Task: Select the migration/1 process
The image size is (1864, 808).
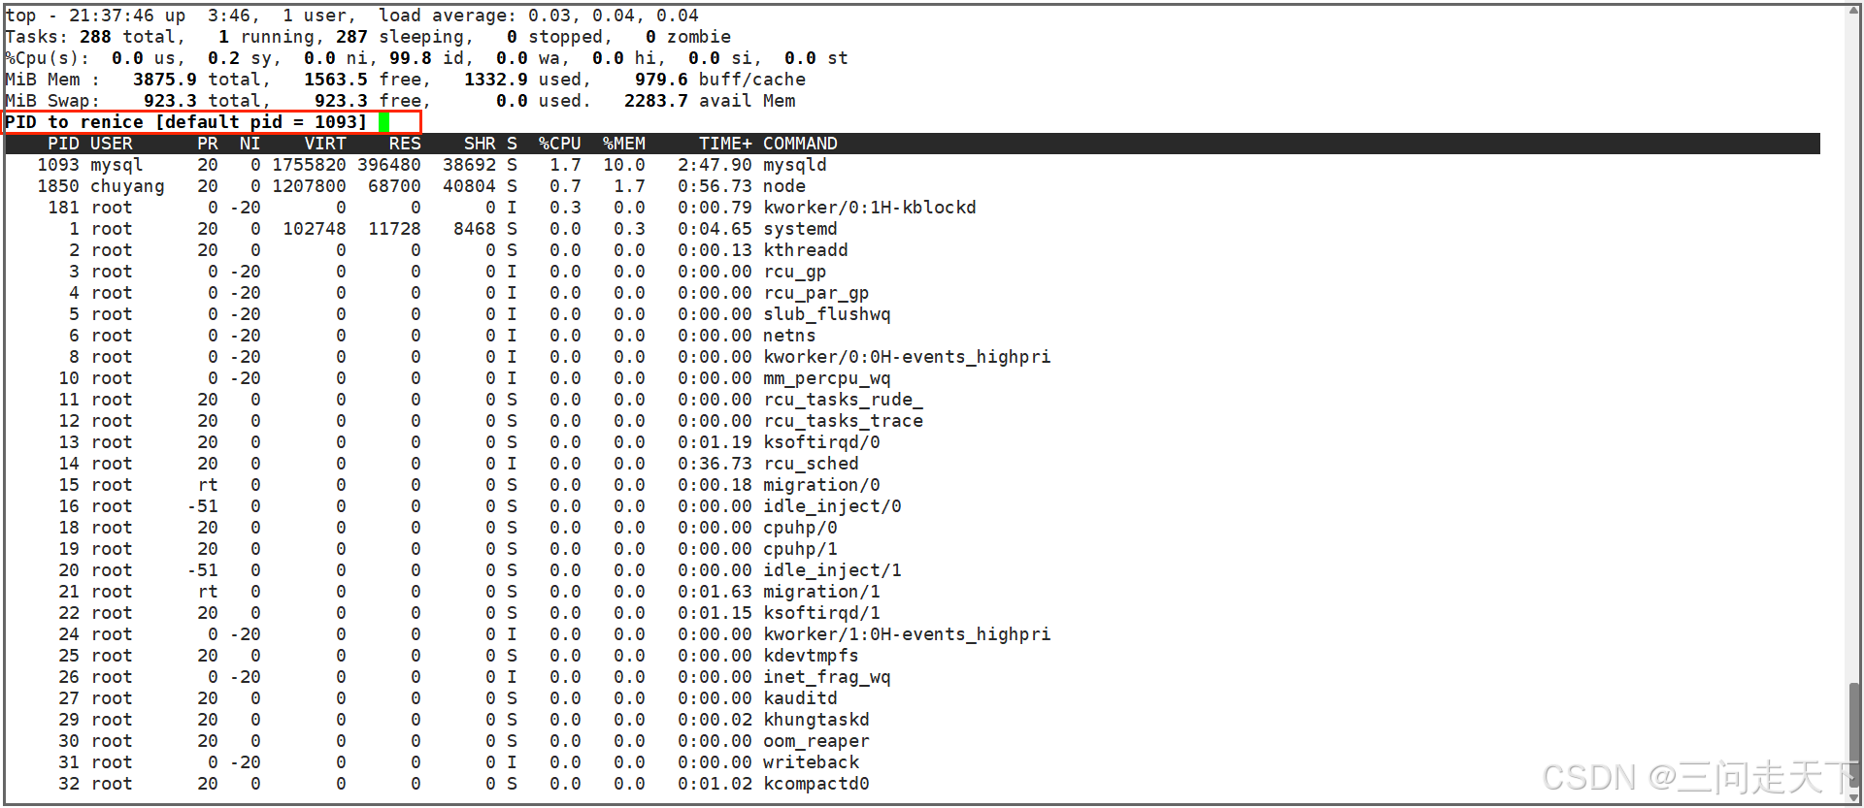Action: [821, 592]
